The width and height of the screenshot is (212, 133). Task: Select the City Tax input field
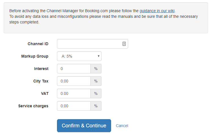coord(74,81)
